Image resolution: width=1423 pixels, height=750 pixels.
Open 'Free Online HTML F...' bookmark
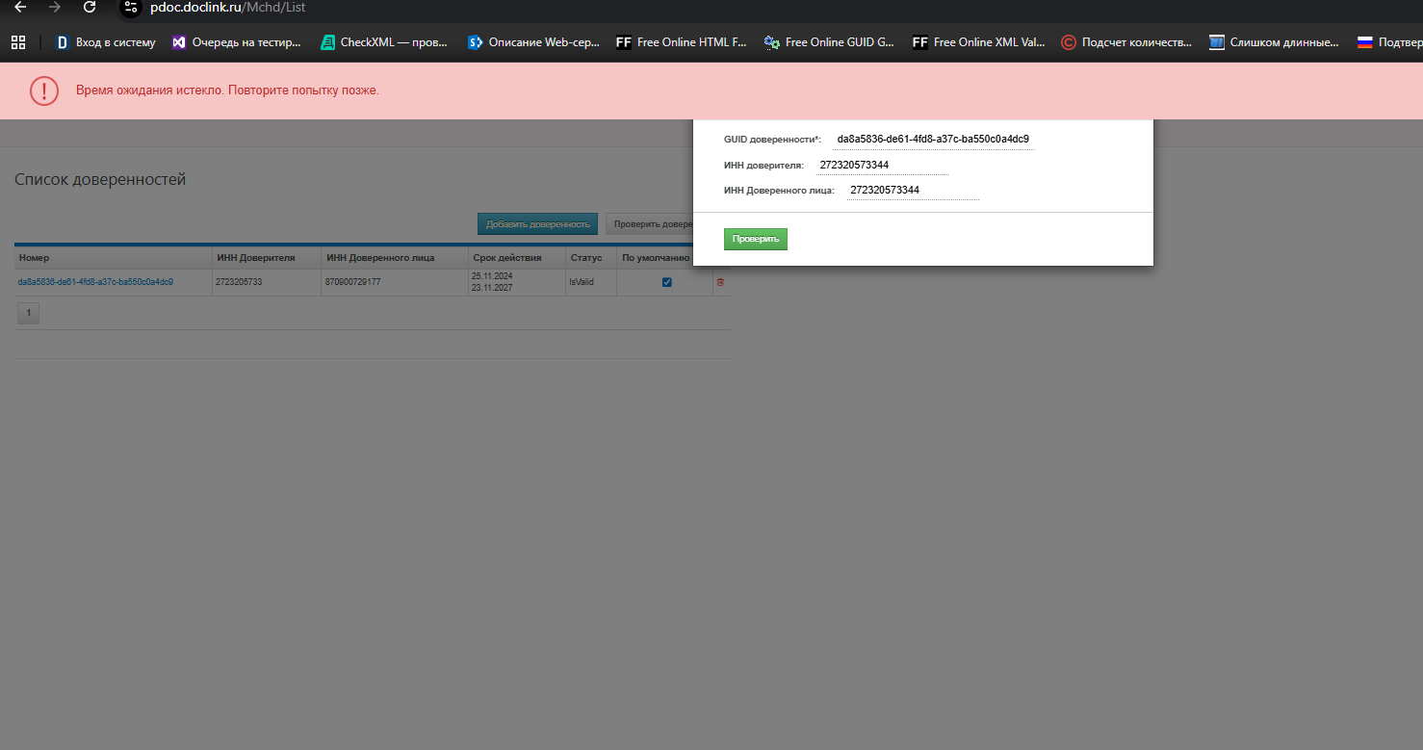click(682, 42)
